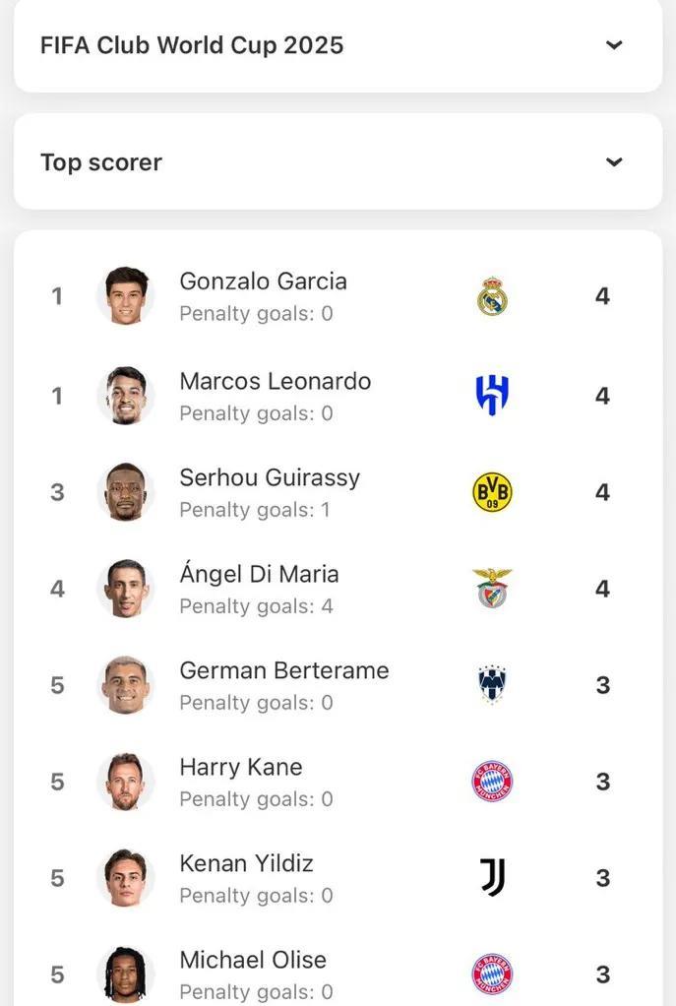Tap the Al Hilal club logo

coord(492,396)
